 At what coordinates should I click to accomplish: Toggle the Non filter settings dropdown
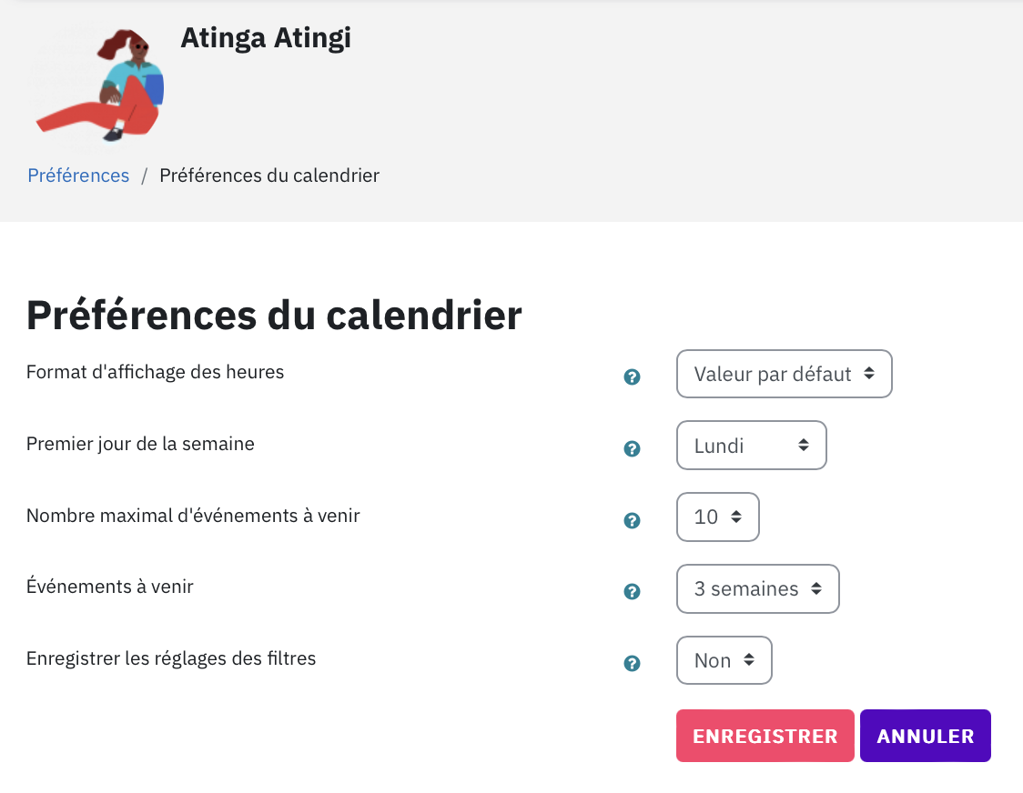[x=724, y=660]
